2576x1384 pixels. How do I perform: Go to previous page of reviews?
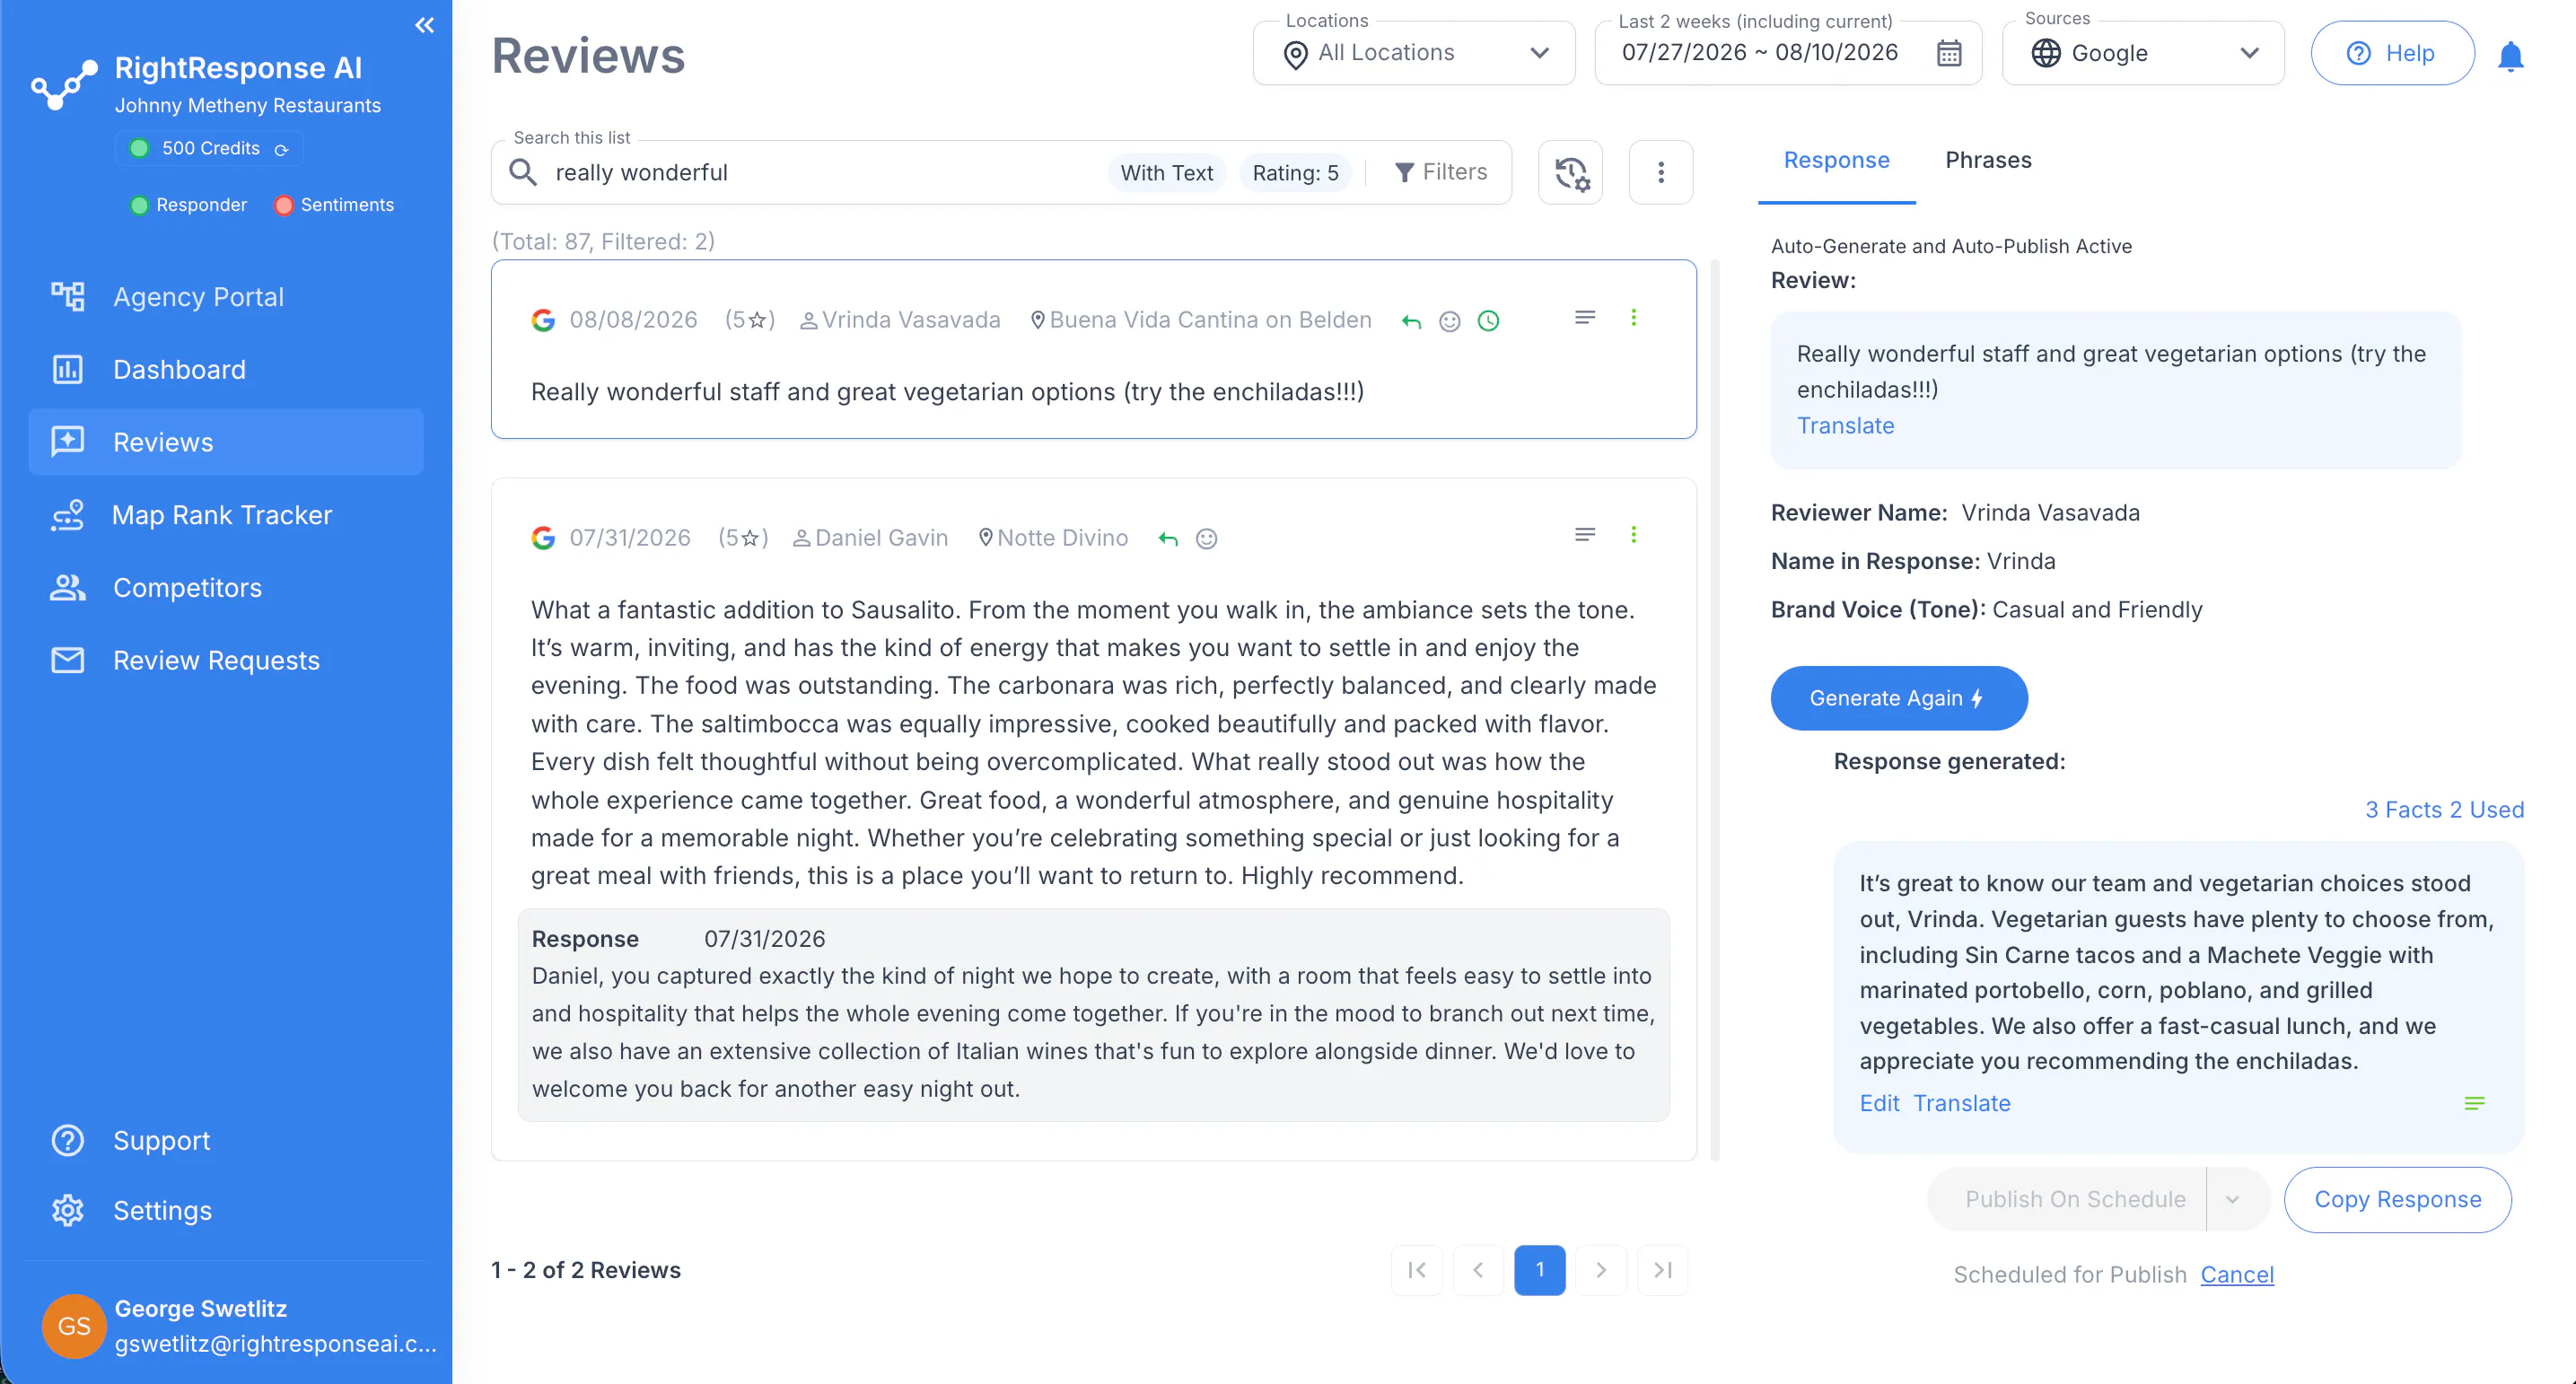1477,1270
